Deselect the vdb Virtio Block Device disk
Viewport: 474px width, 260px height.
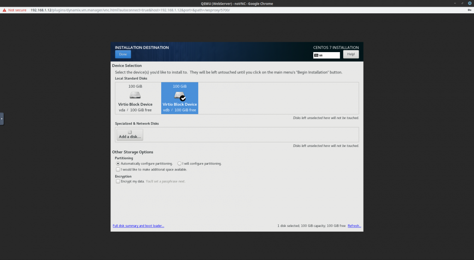point(180,98)
